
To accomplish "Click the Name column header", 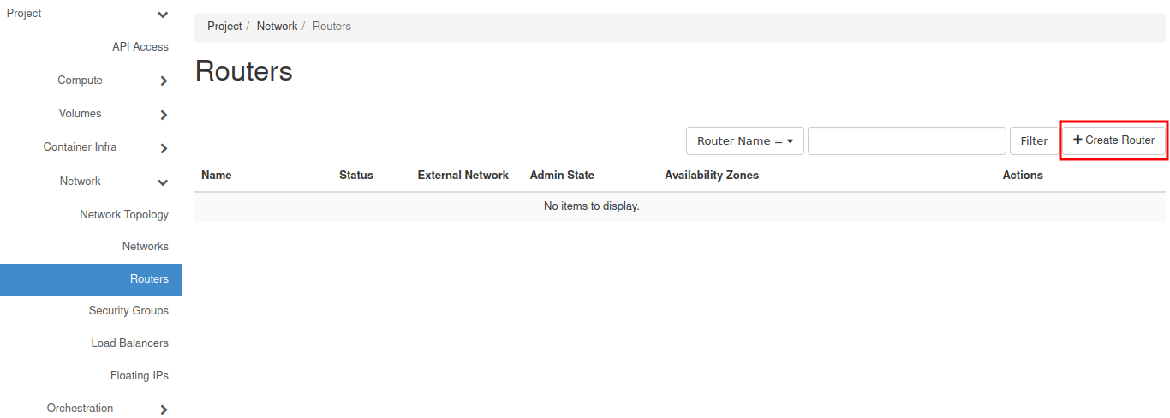I will (x=217, y=176).
